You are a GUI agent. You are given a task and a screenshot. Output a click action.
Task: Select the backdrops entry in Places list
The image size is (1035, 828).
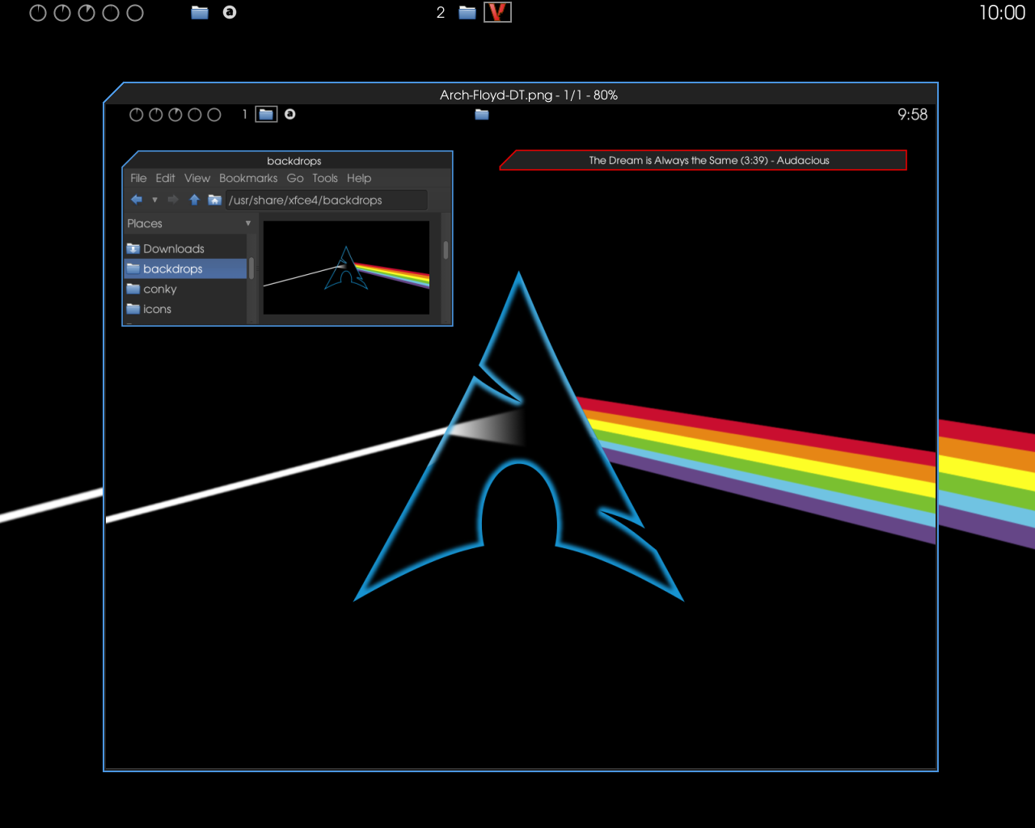click(185, 268)
